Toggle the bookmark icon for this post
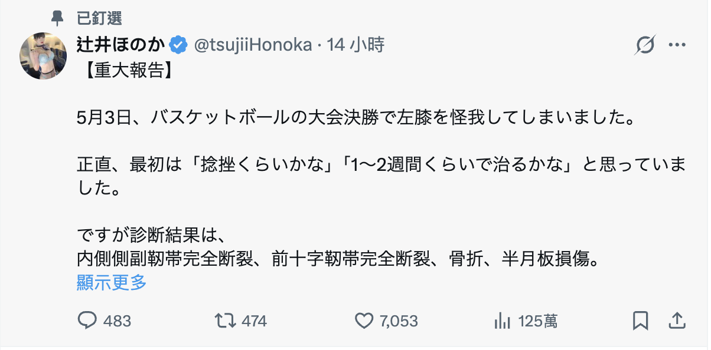Viewport: 711px width, 350px height. 641,321
